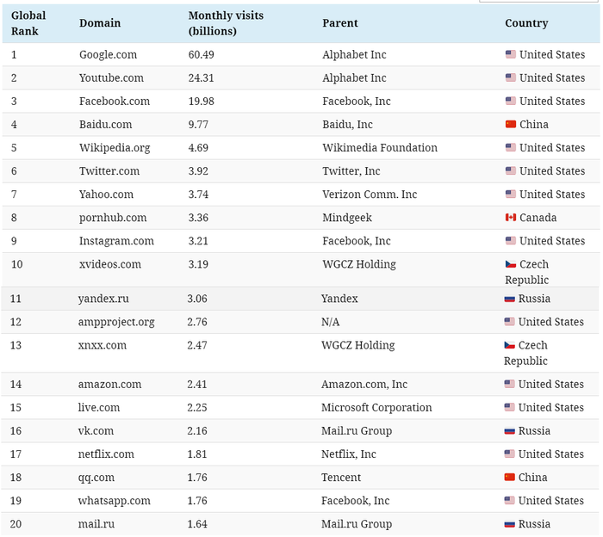603x537 pixels.
Task: Sort by Monthly visits (billions) header
Action: (x=226, y=23)
